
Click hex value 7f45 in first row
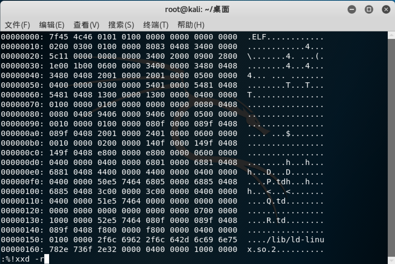59,37
